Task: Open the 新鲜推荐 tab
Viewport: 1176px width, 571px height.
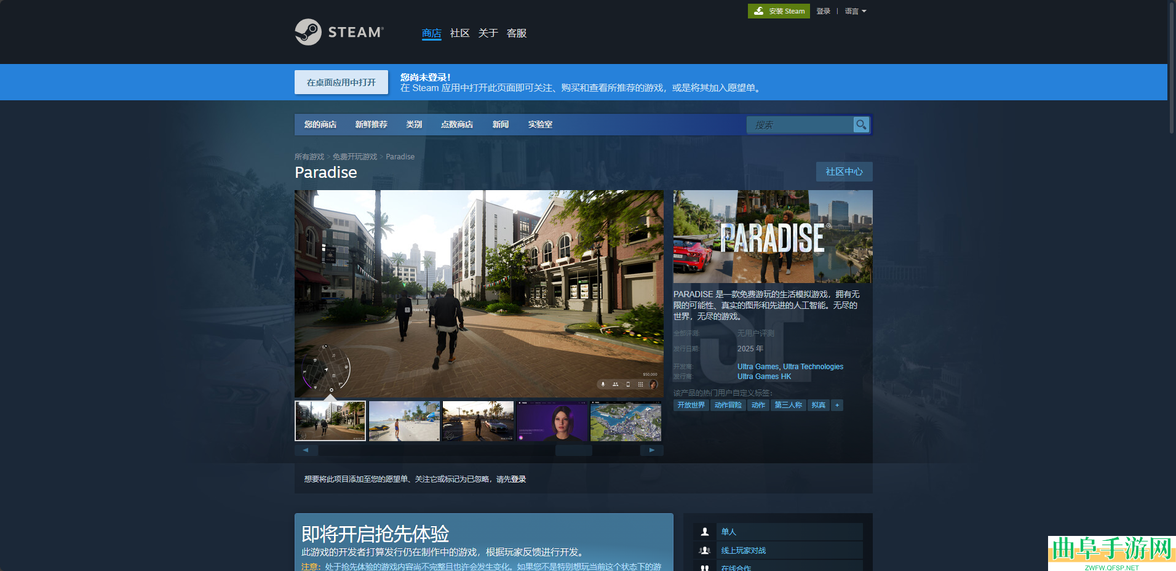Action: click(371, 124)
